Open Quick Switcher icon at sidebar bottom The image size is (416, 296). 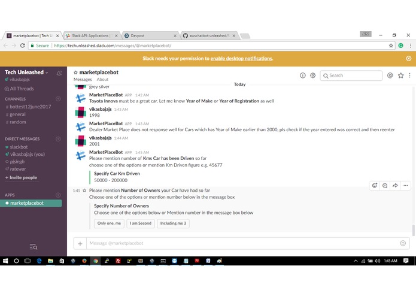tap(34, 247)
